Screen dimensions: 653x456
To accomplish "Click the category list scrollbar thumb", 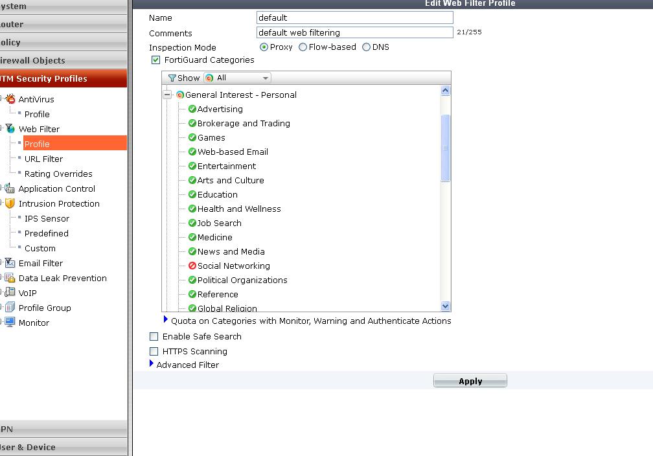I will point(445,148).
